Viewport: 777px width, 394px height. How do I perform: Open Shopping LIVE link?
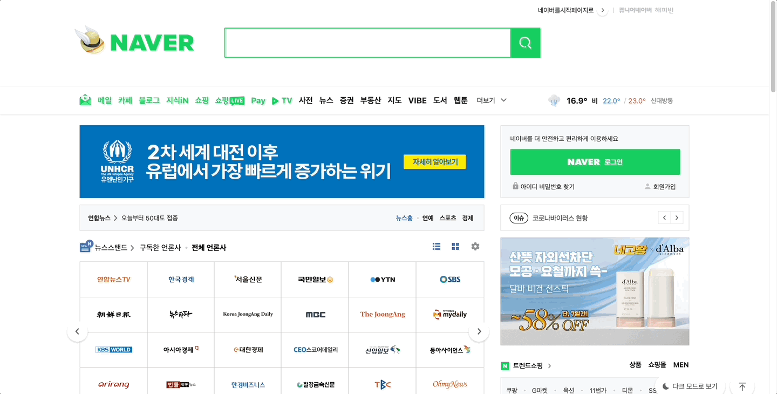pyautogui.click(x=229, y=100)
